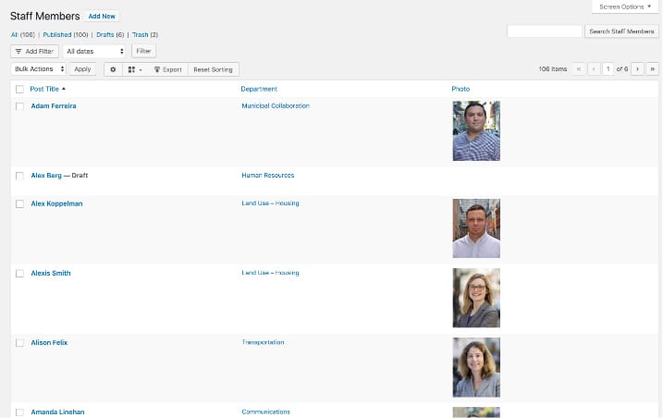Image resolution: width=663 pixels, height=418 pixels.
Task: Click the Photo column header
Action: 460,89
